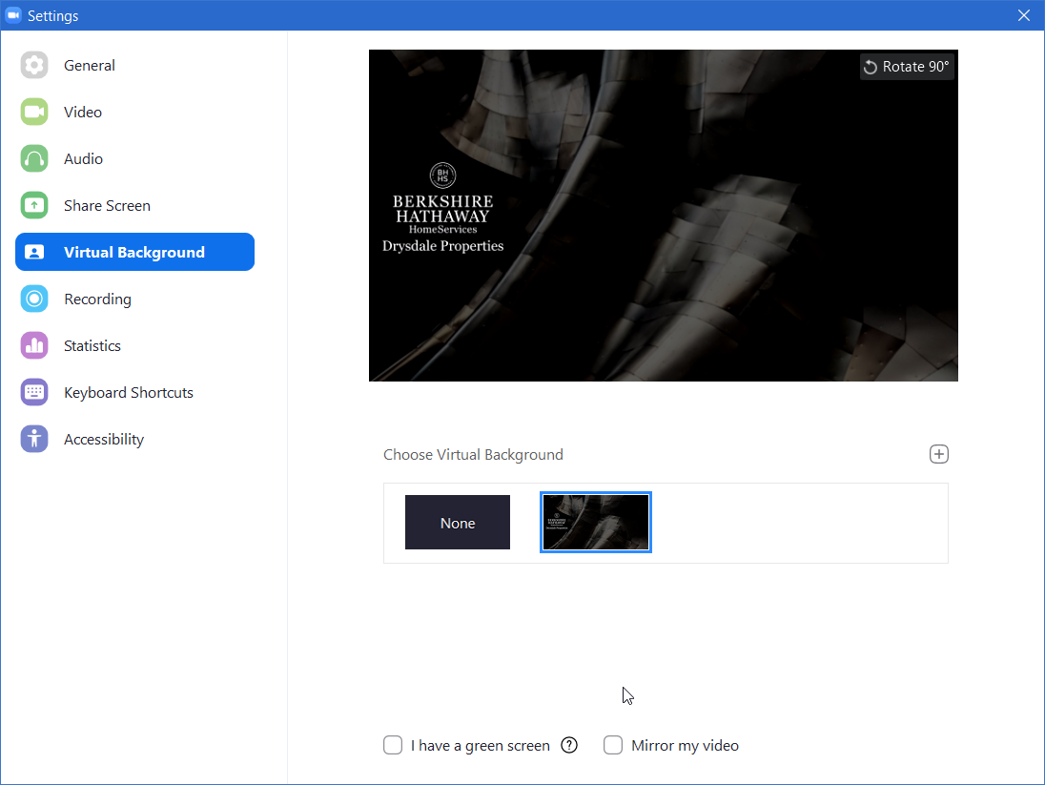Enable I have a green screen
1045x785 pixels.
(x=393, y=745)
